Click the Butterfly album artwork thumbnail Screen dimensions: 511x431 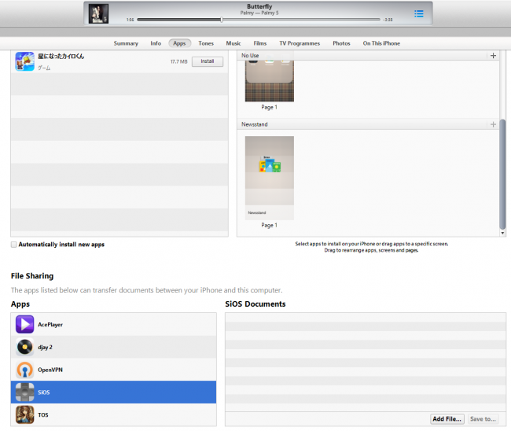tap(98, 13)
